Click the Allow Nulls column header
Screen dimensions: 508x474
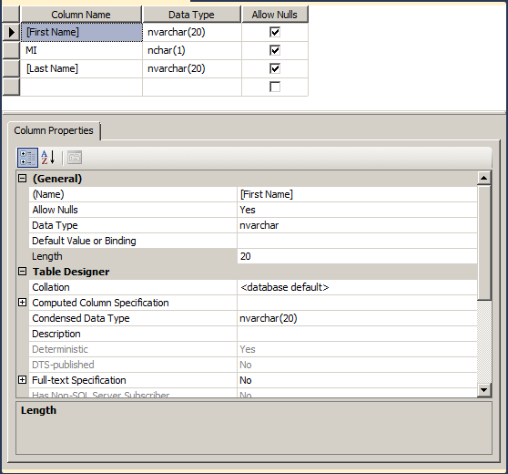point(275,15)
